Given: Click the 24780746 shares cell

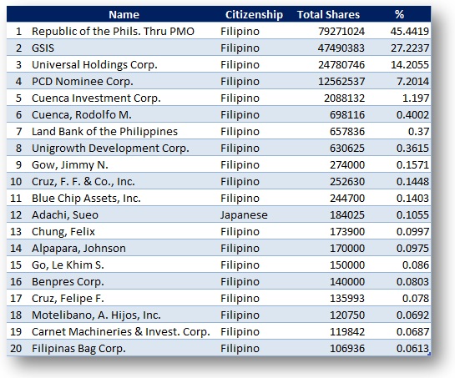Looking at the screenshot, I should pos(341,65).
